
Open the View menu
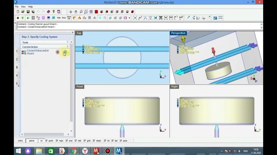(x=23, y=7)
